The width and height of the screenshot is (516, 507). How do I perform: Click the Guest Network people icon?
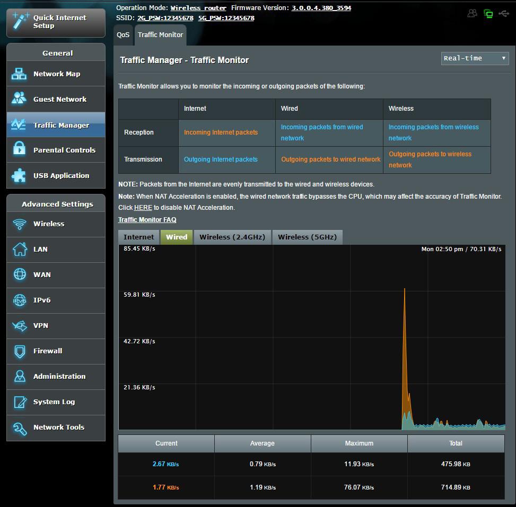[x=19, y=99]
